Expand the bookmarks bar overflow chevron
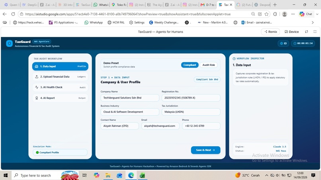The width and height of the screenshot is (321, 180). [x=313, y=23]
